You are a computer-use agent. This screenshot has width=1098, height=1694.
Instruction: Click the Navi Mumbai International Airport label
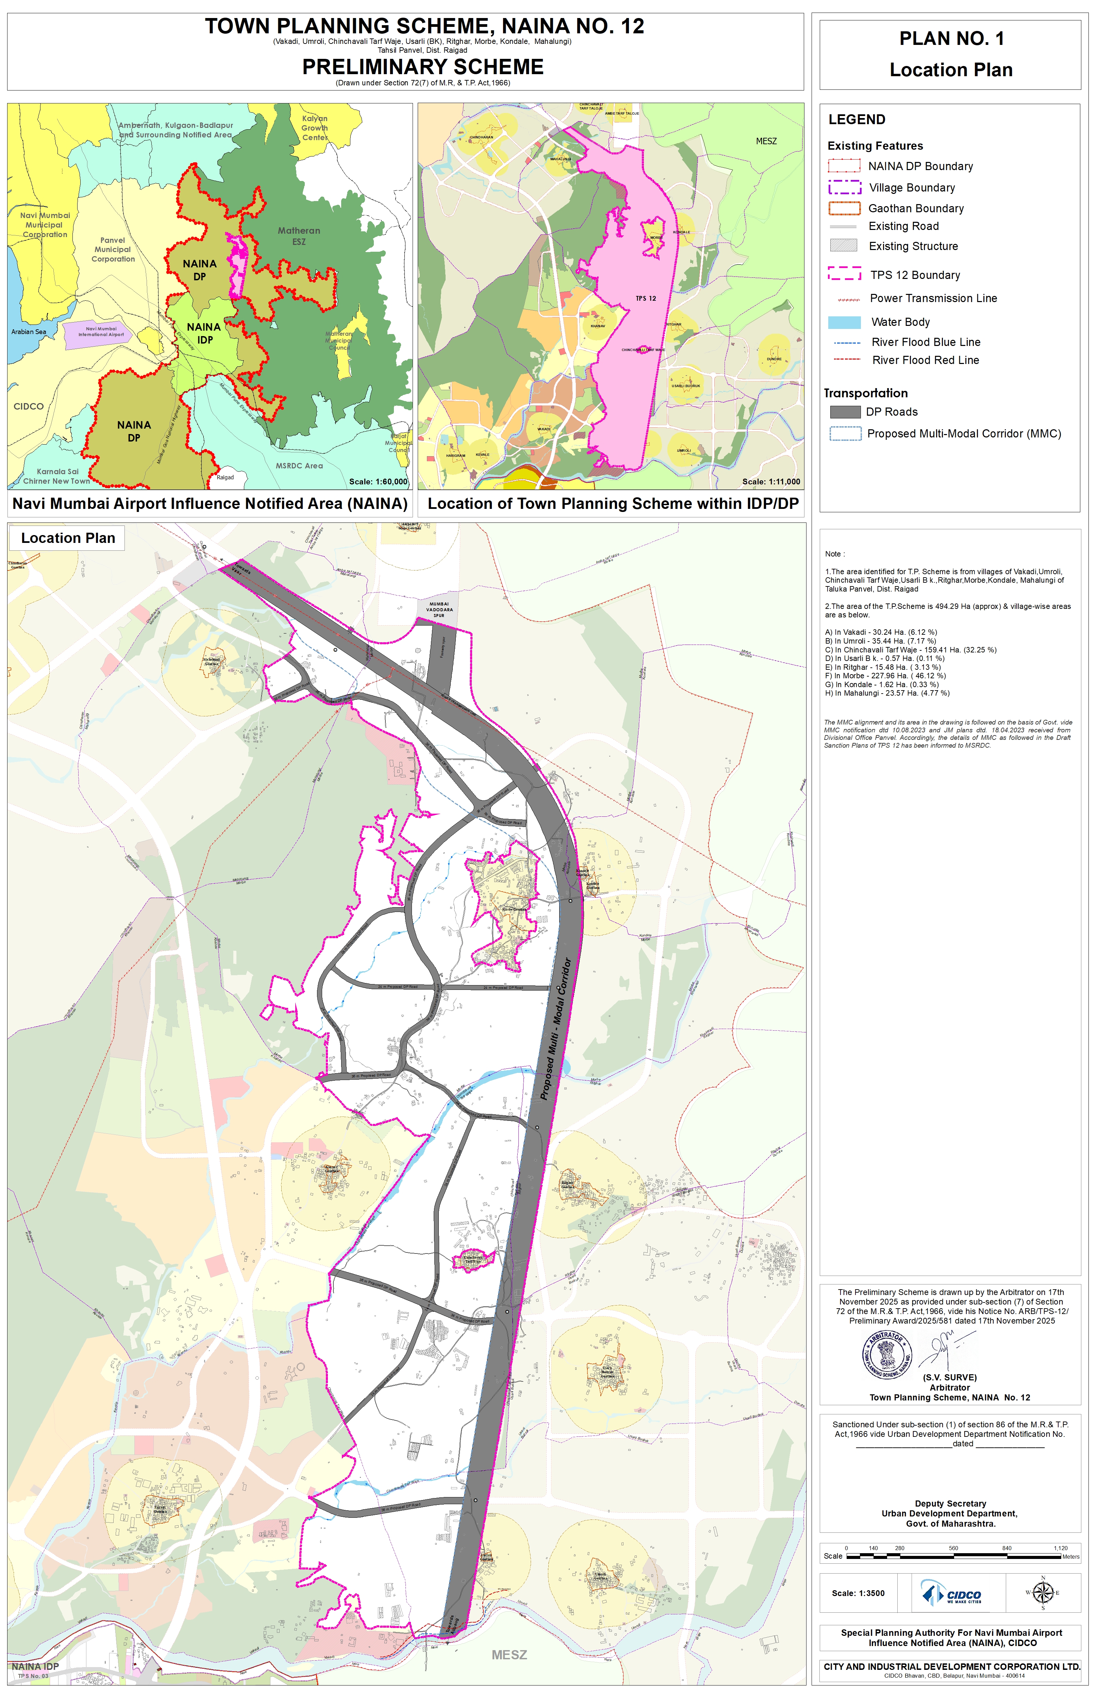[101, 332]
